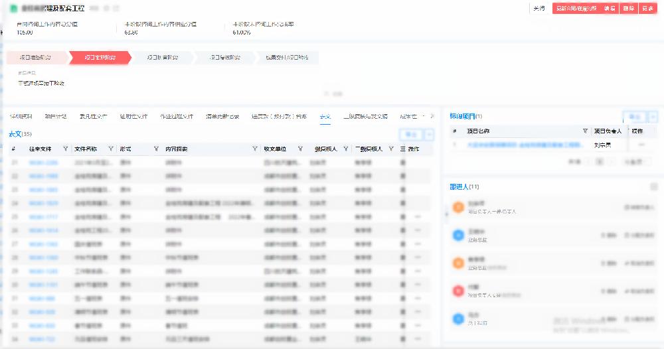Open more actions for table row 28

418,257
